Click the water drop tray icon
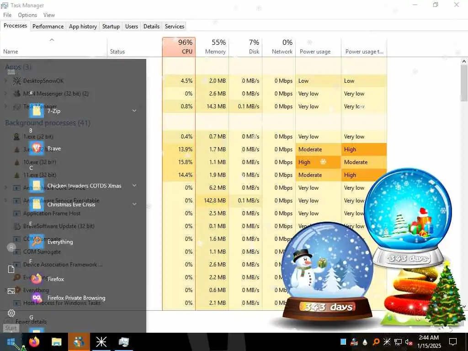This screenshot has width=468, height=351. click(365, 342)
